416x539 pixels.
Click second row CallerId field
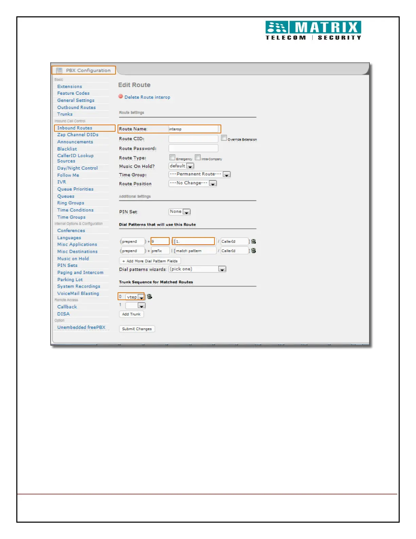pos(235,251)
